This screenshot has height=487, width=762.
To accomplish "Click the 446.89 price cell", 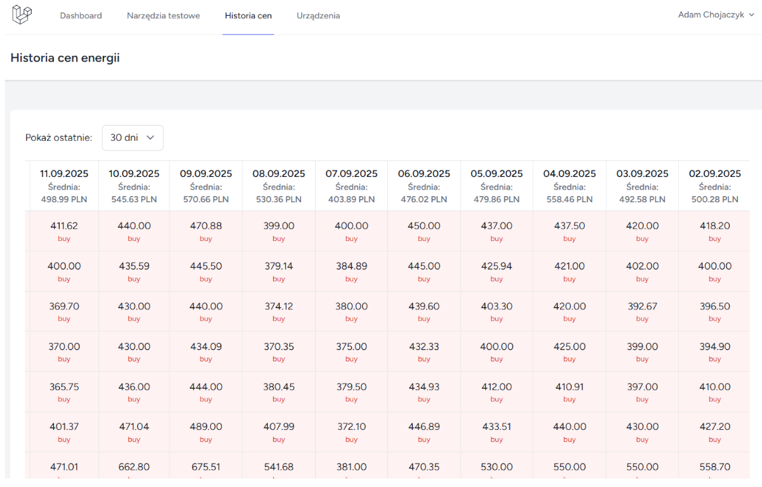I will pos(424,432).
